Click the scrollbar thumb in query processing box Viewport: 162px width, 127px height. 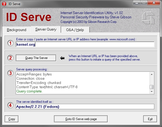[152, 87]
